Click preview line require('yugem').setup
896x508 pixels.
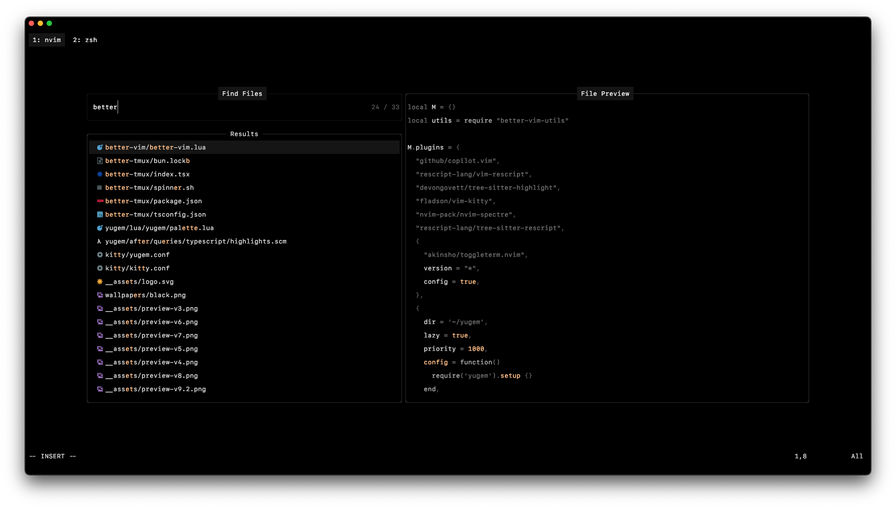pos(482,376)
